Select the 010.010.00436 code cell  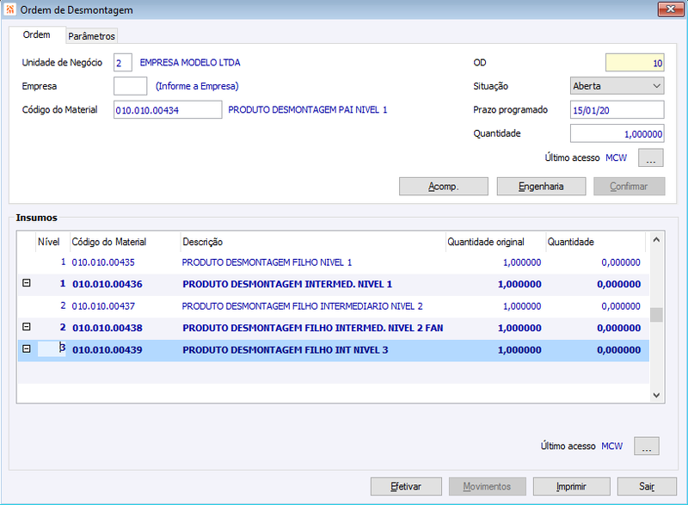107,284
